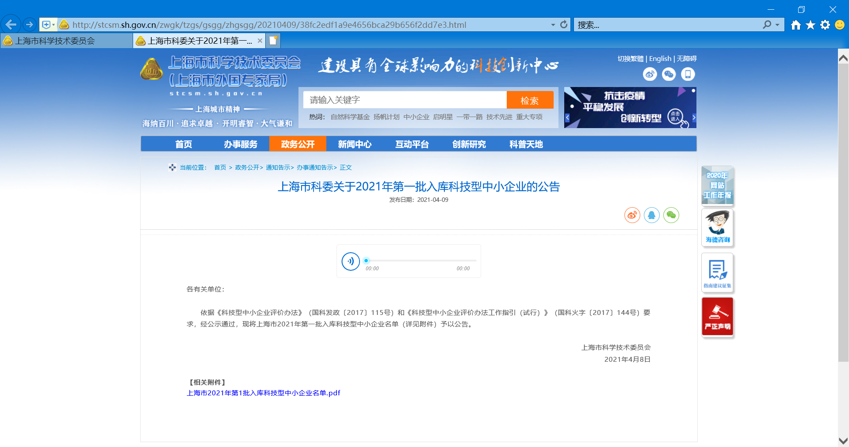849x447 pixels.
Task: Open 严正声明 red sidebar icon
Action: click(717, 317)
